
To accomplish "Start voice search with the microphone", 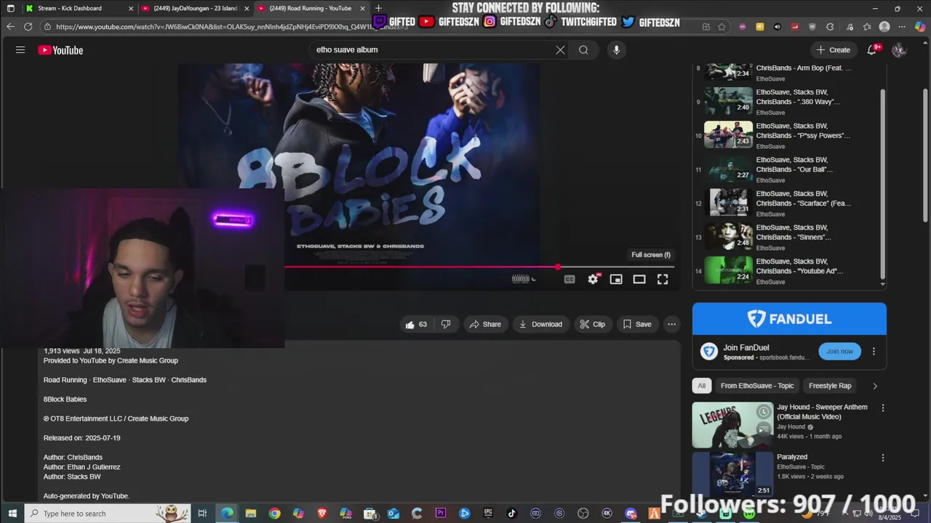I will click(x=616, y=50).
